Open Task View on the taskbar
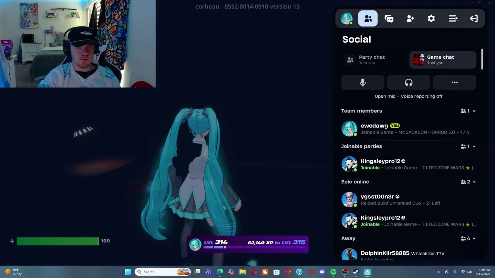Screen dimensions: 495x278 pos(198,272)
